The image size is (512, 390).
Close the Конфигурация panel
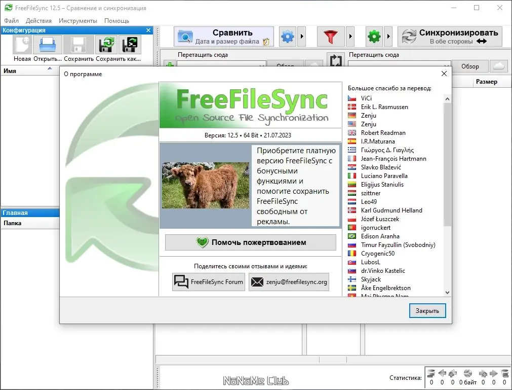pos(148,30)
